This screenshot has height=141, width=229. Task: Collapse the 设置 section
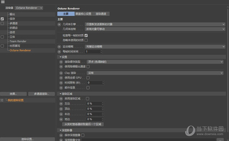point(60,57)
